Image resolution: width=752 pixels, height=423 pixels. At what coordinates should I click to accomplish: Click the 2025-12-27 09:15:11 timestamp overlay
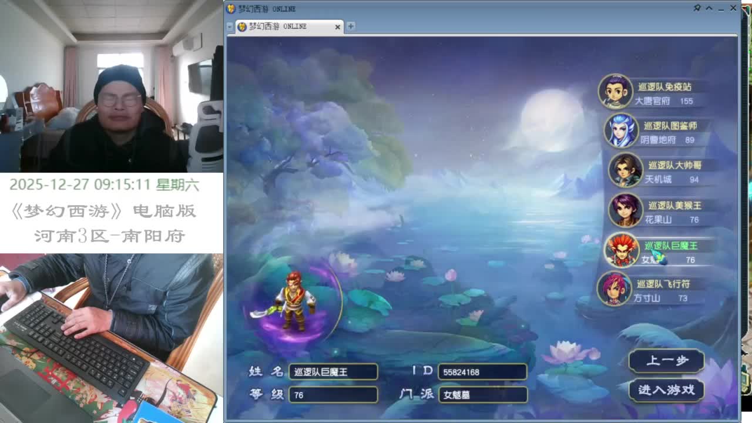coord(105,184)
